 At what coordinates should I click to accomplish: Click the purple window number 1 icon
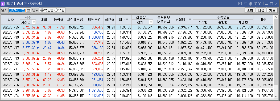pyautogui.click(x=3, y=3)
